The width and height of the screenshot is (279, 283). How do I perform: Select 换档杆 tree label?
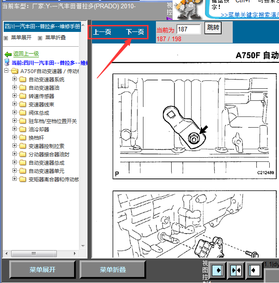coord(36,138)
